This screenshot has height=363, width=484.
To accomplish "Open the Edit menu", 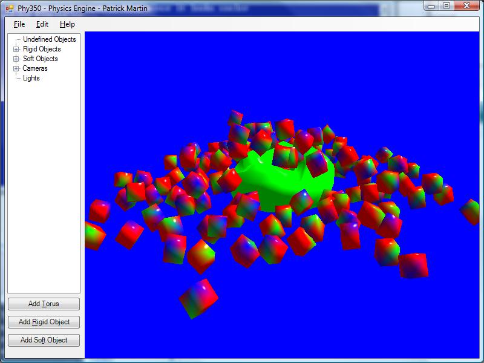I will (42, 24).
